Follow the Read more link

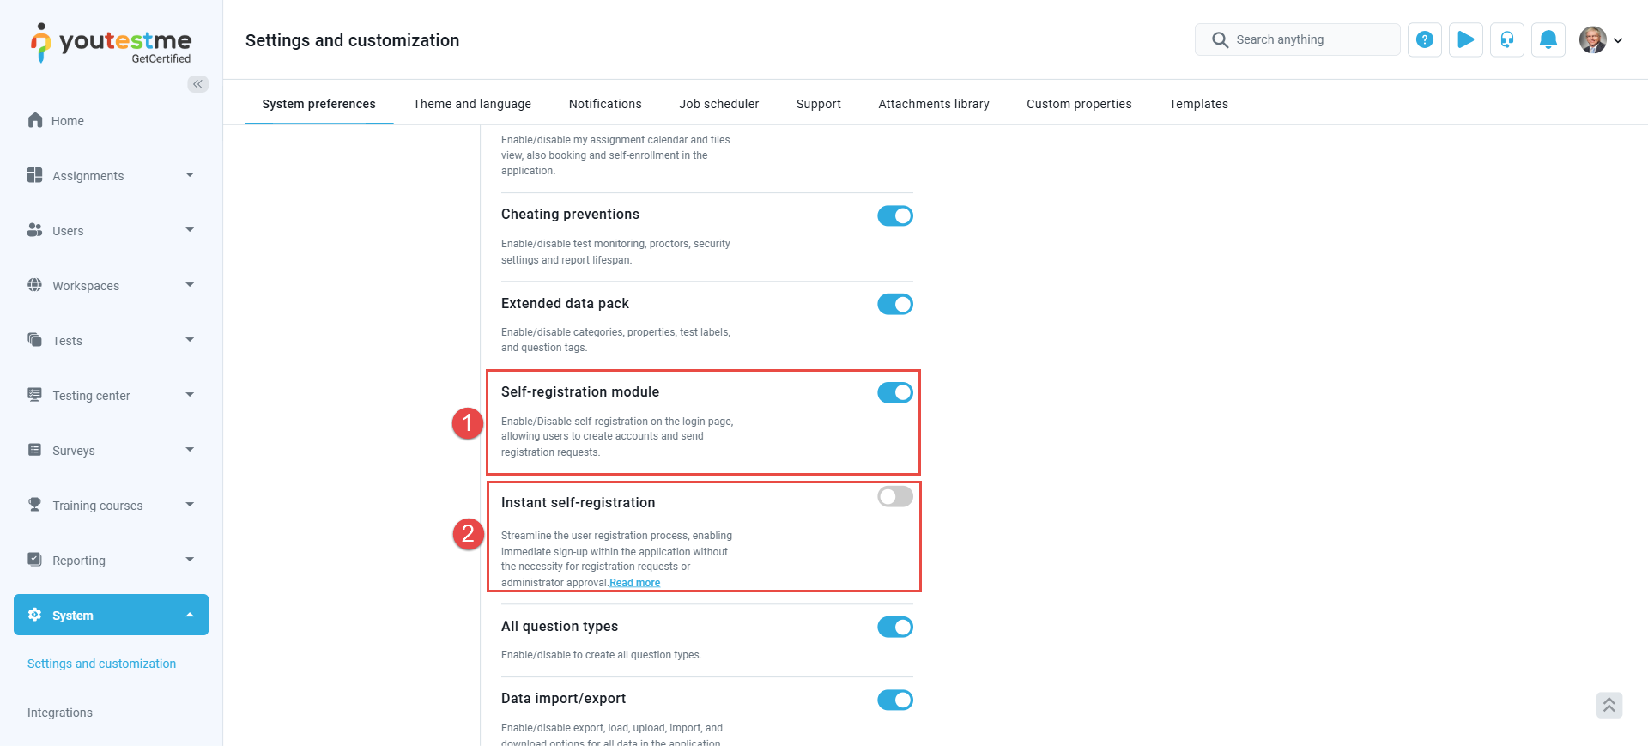tap(635, 583)
